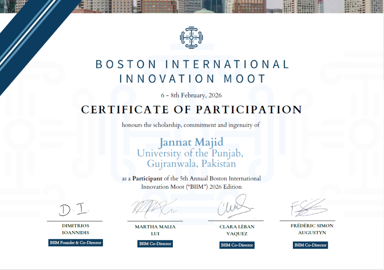Click the BIIM Co-Director badge under Martha
The height and width of the screenshot is (270, 384).
(155, 244)
